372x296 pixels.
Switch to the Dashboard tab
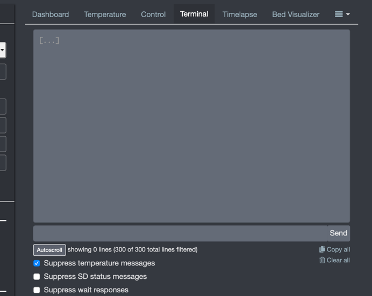[x=51, y=14]
